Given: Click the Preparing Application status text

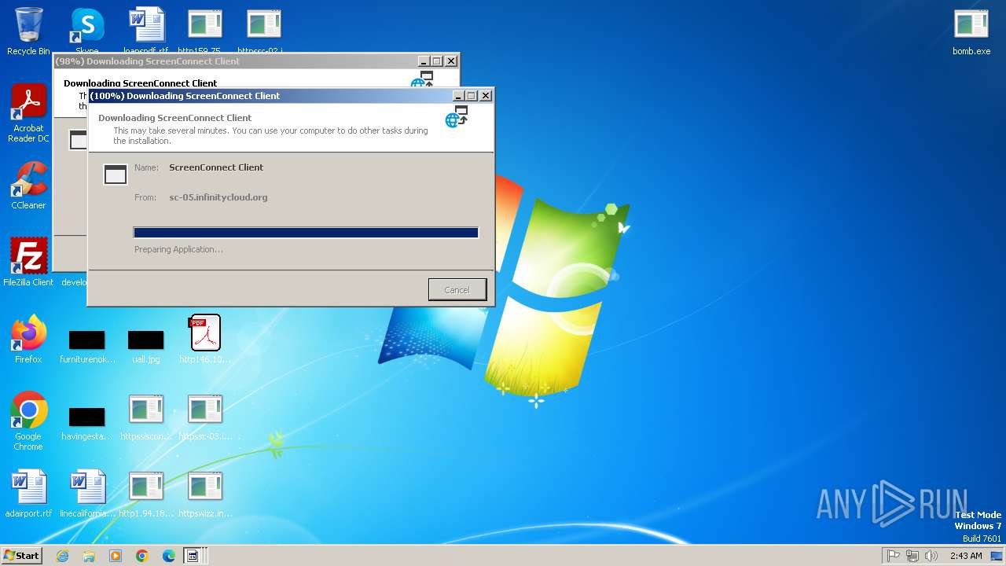Looking at the screenshot, I should (178, 249).
